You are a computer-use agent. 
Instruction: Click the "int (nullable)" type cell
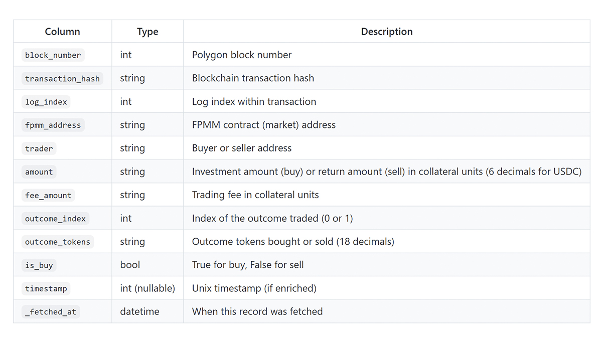(x=147, y=288)
